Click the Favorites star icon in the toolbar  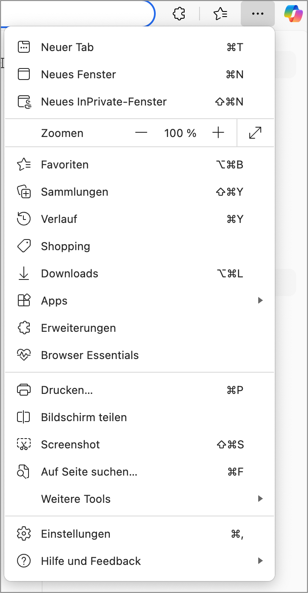[x=220, y=14]
